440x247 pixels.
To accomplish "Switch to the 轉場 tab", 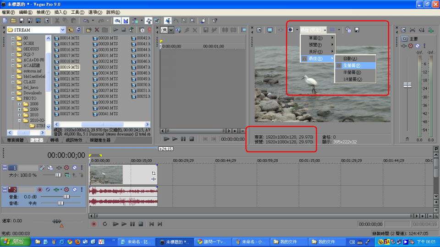I will (54, 140).
